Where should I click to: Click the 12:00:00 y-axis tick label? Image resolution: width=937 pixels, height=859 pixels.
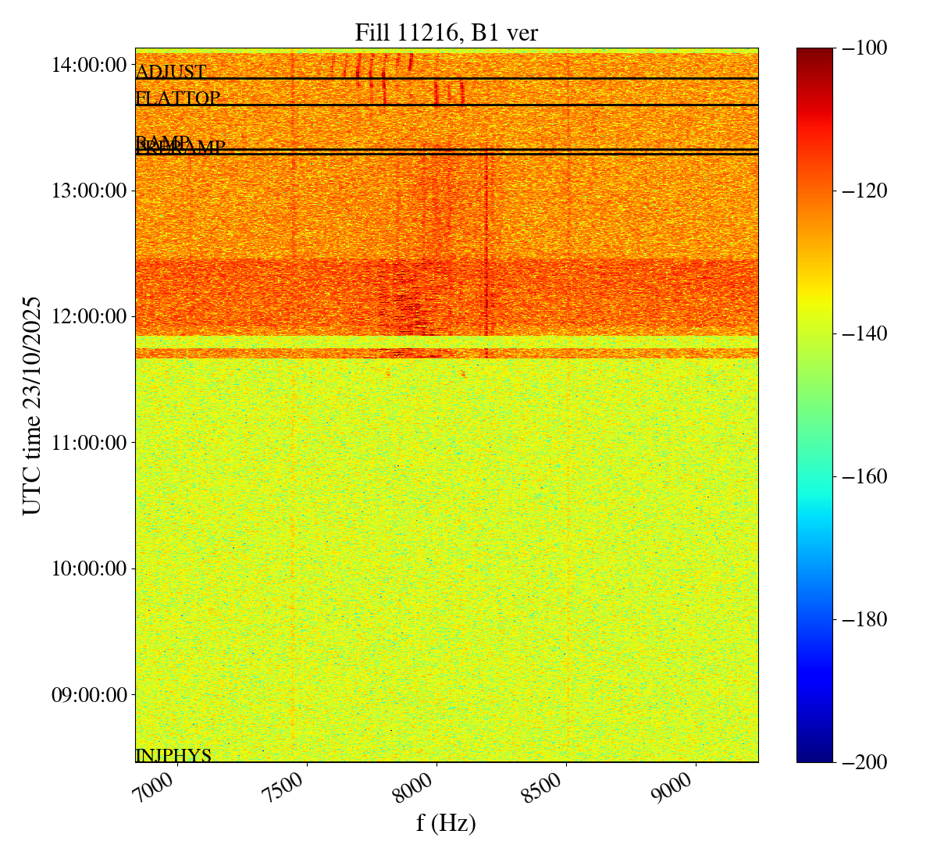coord(88,317)
